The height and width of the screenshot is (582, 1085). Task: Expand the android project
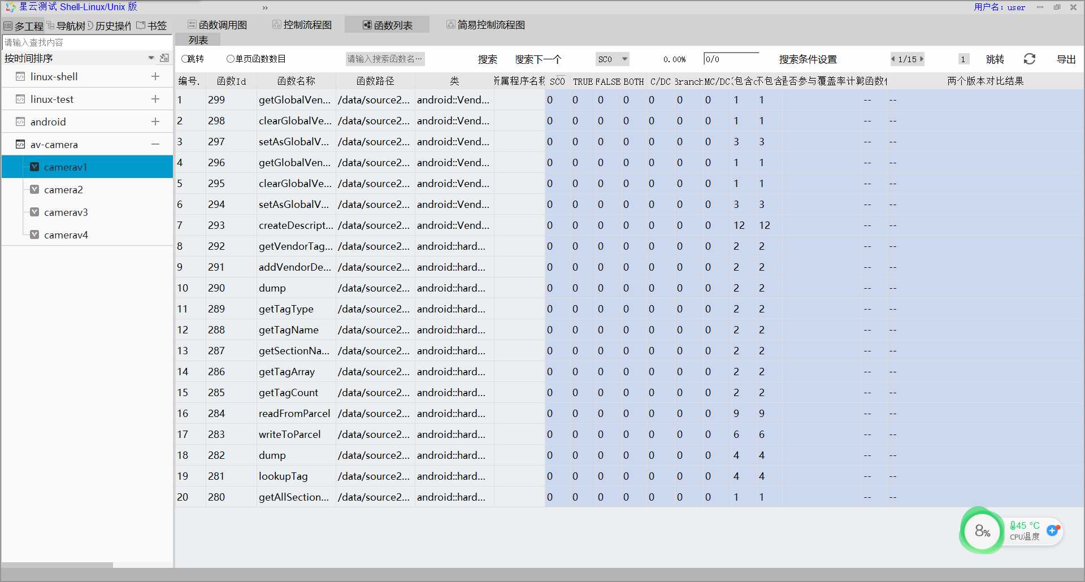155,121
